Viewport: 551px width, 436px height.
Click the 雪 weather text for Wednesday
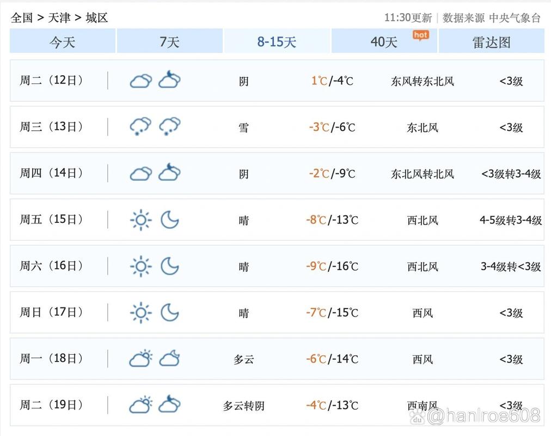click(243, 128)
